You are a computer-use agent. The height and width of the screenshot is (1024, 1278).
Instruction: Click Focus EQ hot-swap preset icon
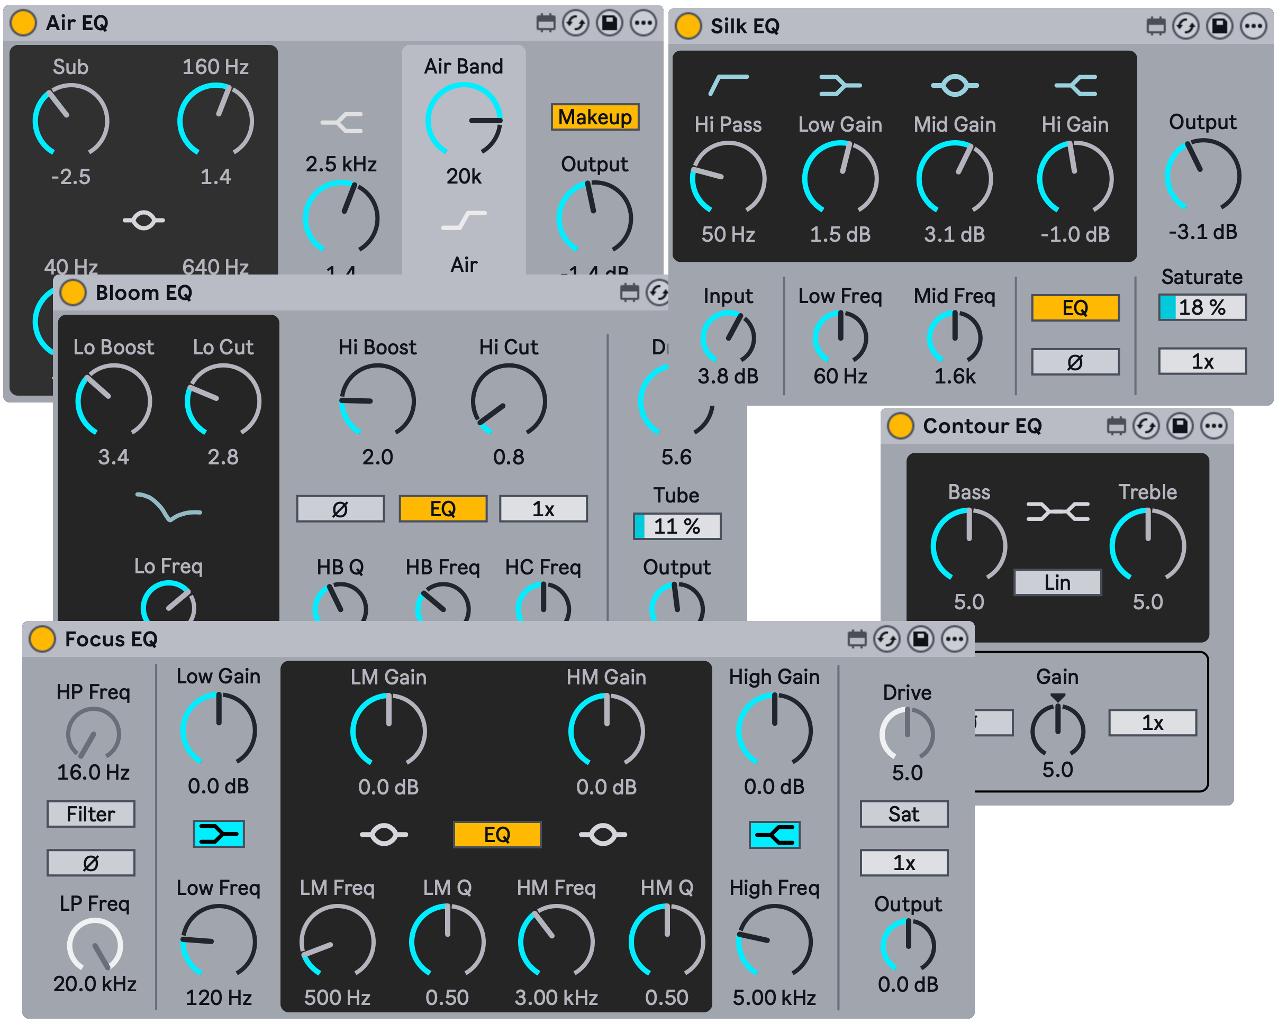click(887, 639)
